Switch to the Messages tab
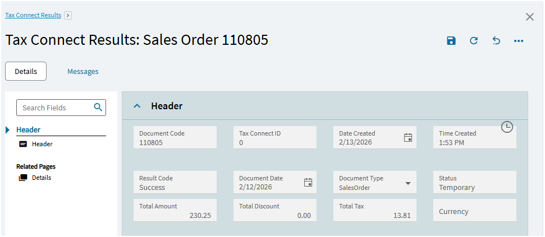Image resolution: width=545 pixels, height=237 pixels. (x=83, y=72)
